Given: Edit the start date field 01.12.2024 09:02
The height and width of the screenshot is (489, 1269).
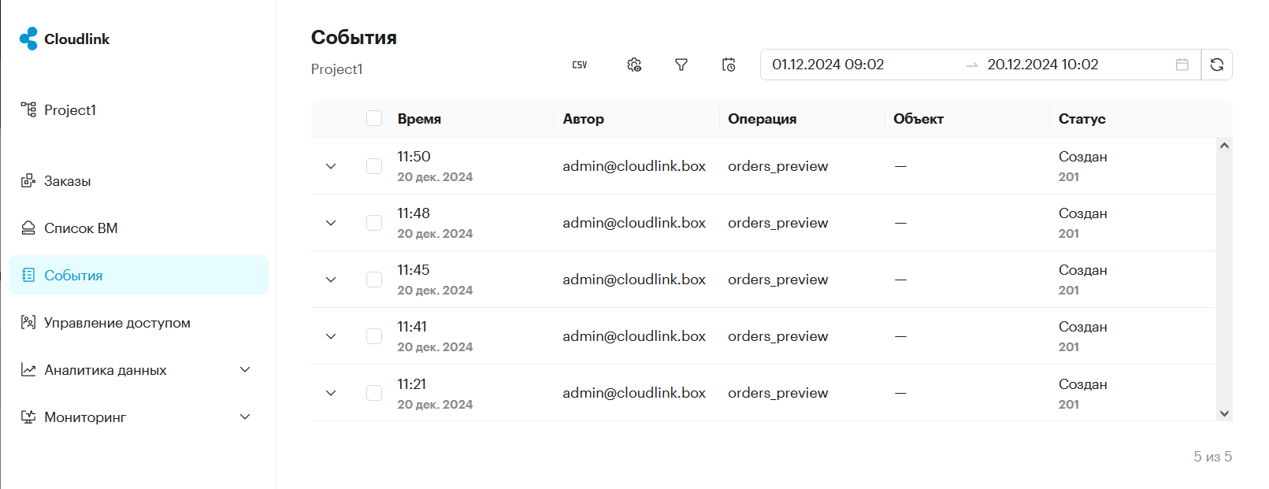Looking at the screenshot, I should [828, 65].
